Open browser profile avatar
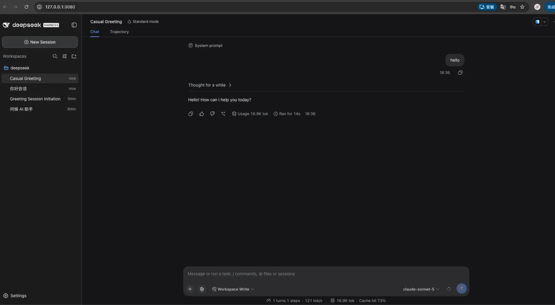The width and height of the screenshot is (555, 305). [x=537, y=7]
